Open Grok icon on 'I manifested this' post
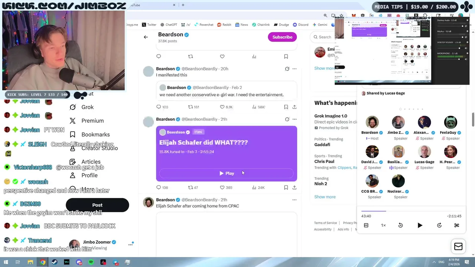The image size is (475, 267). point(287,69)
